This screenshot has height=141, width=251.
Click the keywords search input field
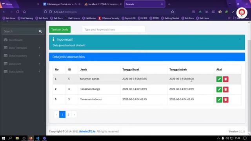click(114, 30)
